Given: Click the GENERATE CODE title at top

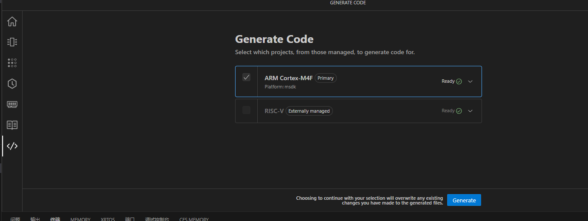Looking at the screenshot, I should click(x=348, y=3).
